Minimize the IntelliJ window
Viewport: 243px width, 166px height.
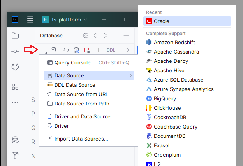coord(104,20)
